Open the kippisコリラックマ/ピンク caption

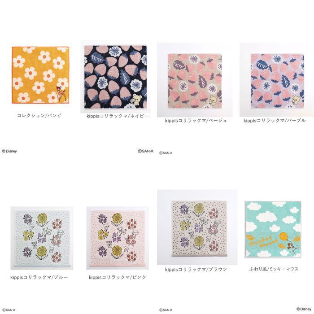tap(118, 277)
